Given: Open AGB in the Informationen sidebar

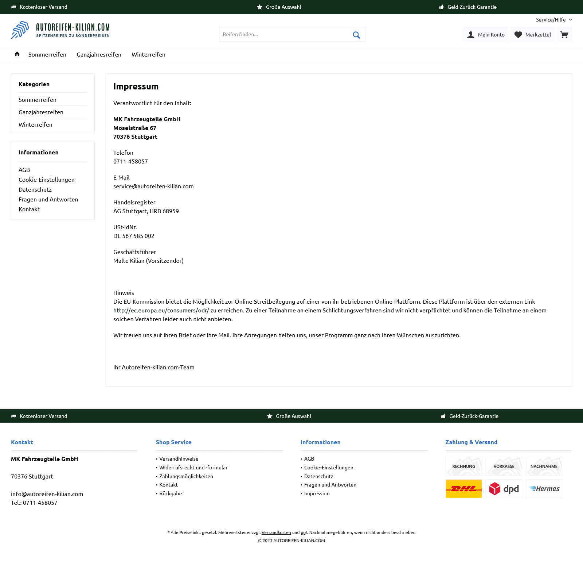Looking at the screenshot, I should coord(24,170).
